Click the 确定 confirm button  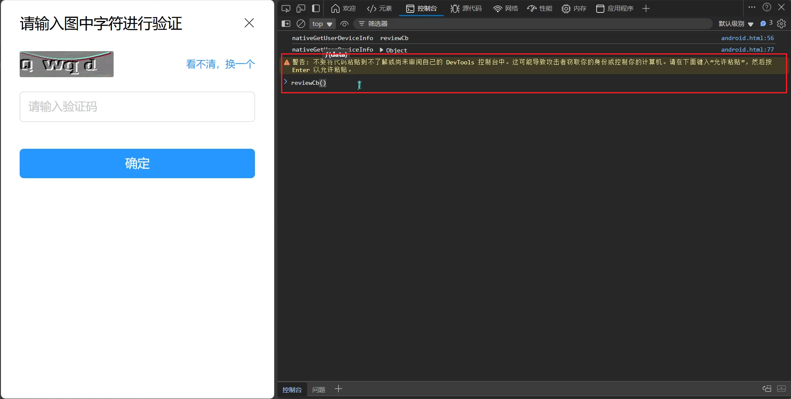click(x=137, y=163)
